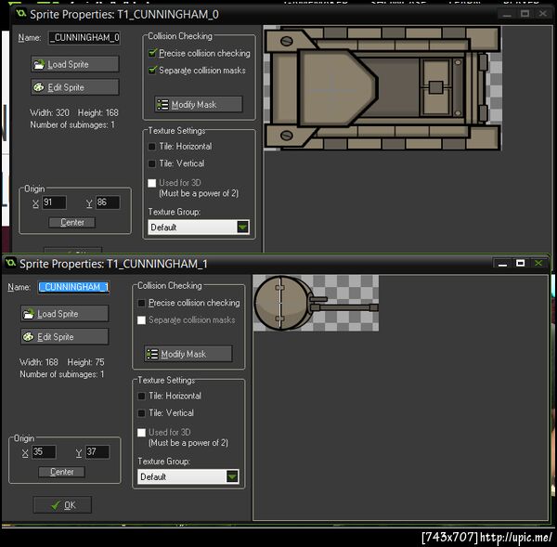The height and width of the screenshot is (547, 557).
Task: Click Center origin button in T1_CUNNINGHAM_1 window
Action: click(x=62, y=472)
